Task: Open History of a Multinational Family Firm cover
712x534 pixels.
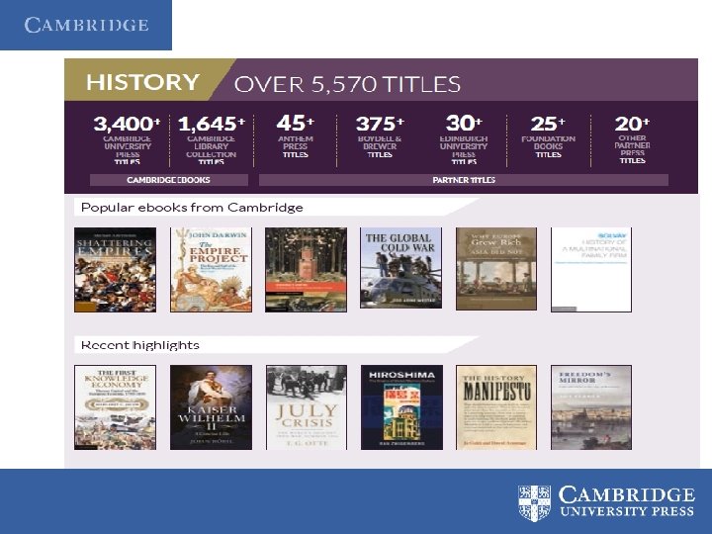Action: tap(591, 270)
